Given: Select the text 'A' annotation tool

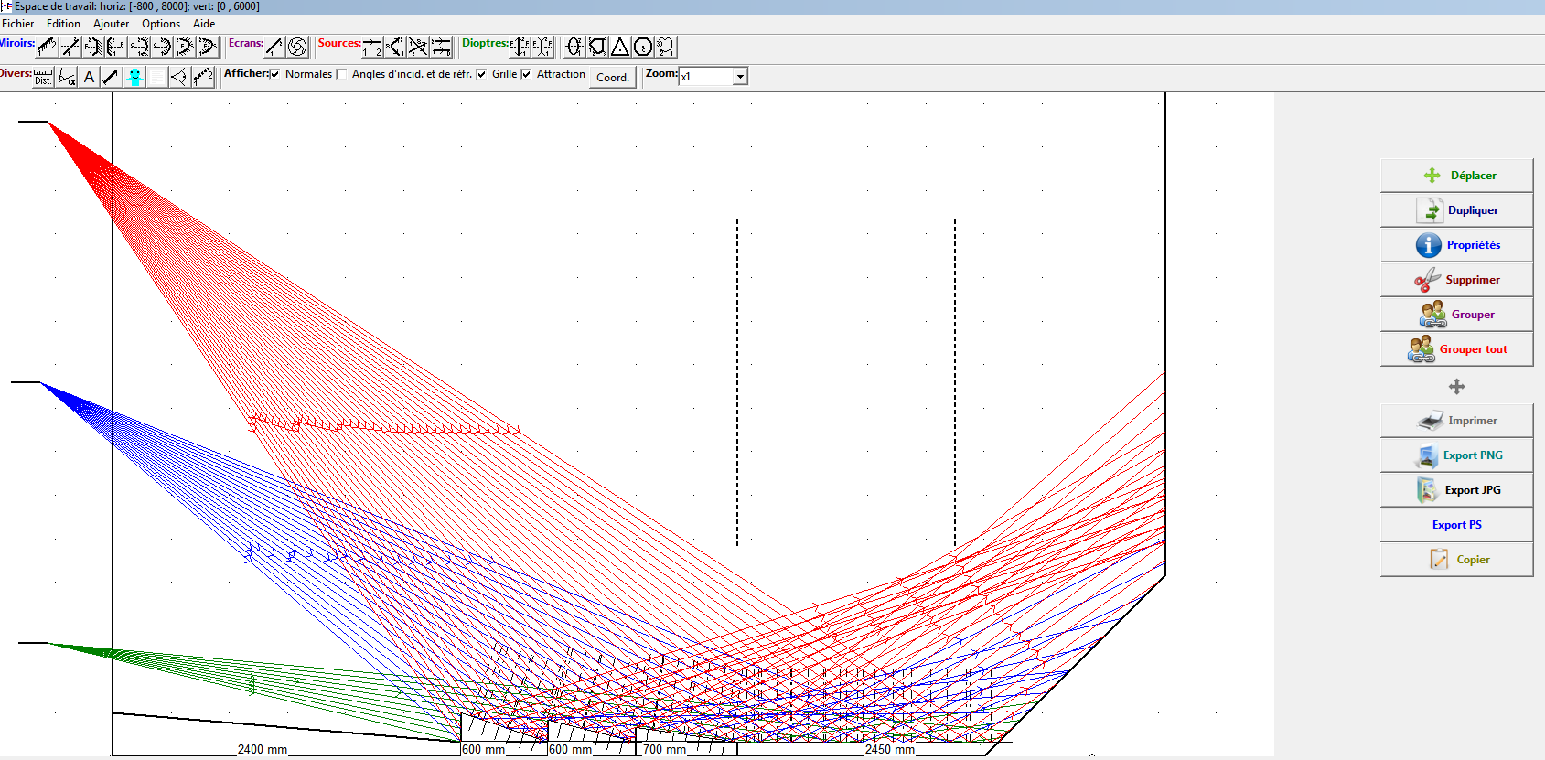Looking at the screenshot, I should point(89,77).
